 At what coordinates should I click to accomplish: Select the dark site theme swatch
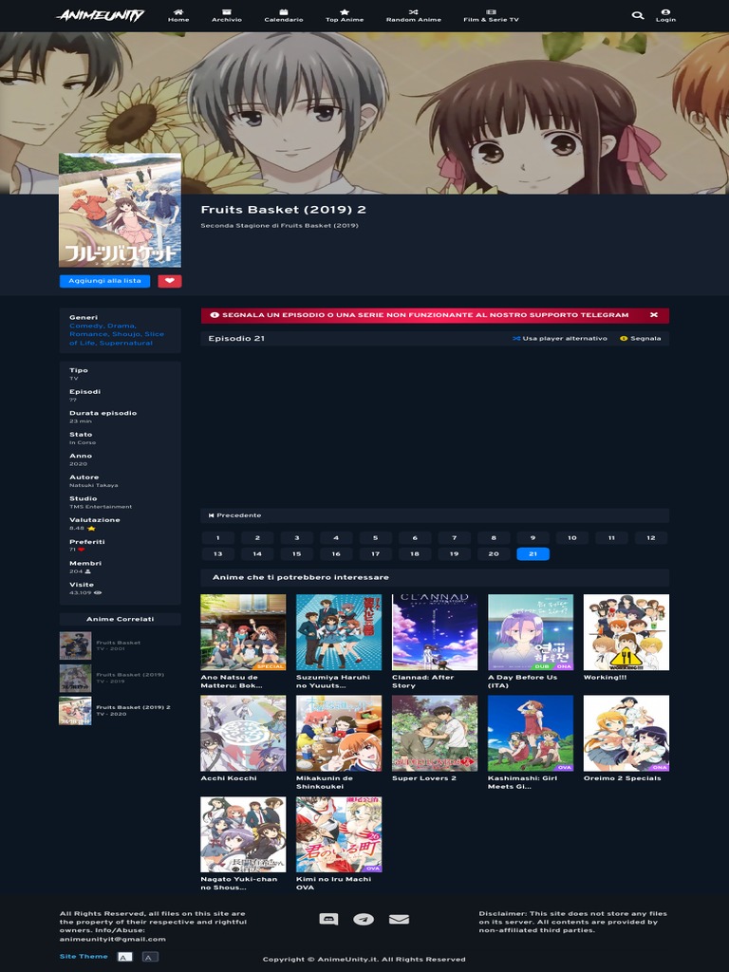149,957
